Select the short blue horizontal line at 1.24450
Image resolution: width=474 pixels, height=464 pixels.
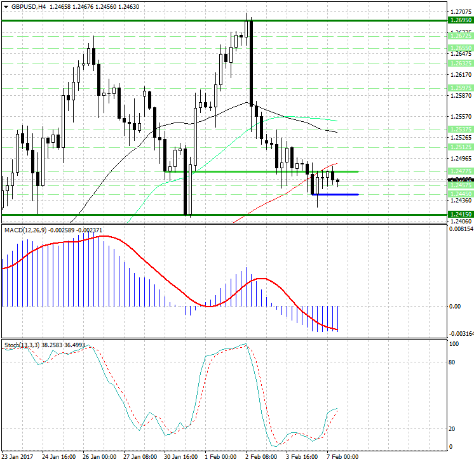point(335,194)
